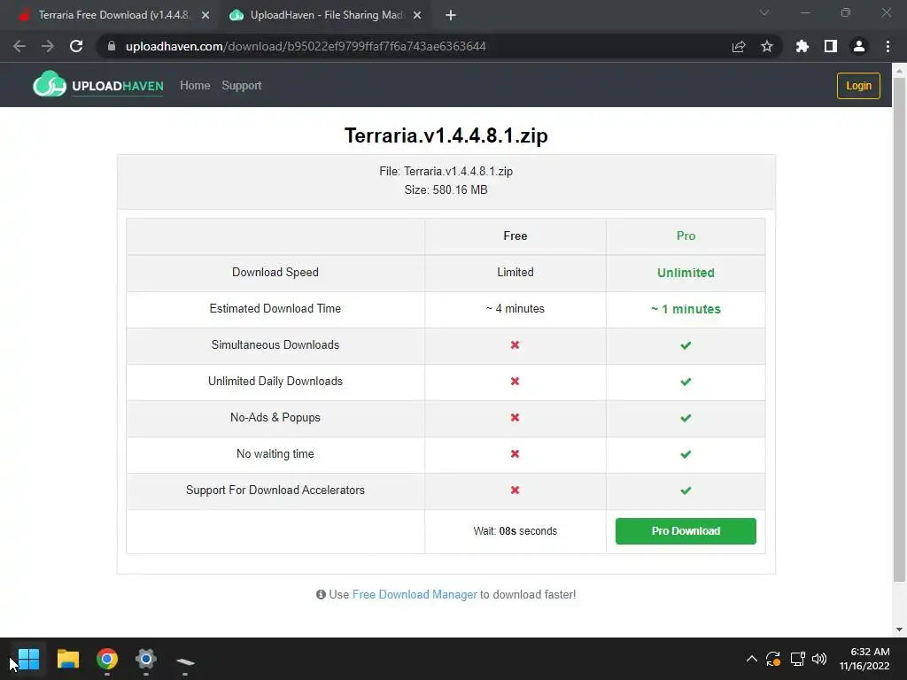This screenshot has width=907, height=680.
Task: Click the scrollbar down arrow
Action: click(899, 630)
